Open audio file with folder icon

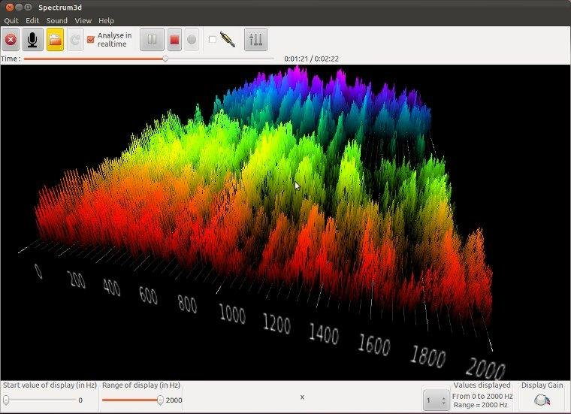coord(55,40)
